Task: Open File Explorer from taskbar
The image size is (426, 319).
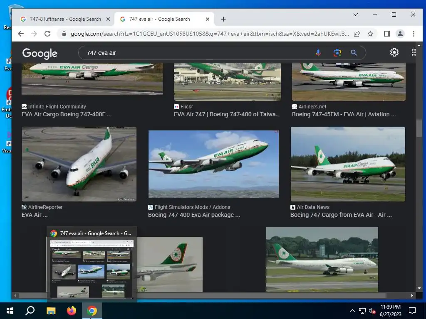Action: point(51,311)
